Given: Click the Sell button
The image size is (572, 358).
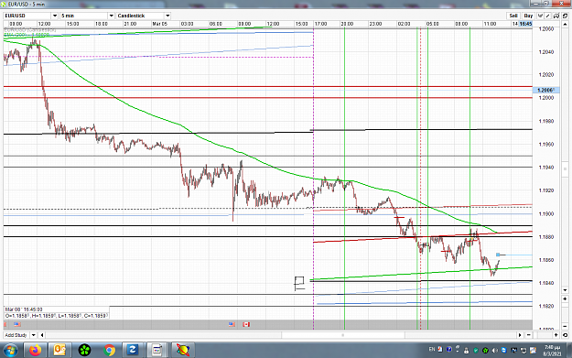Looking at the screenshot, I should 513,16.
